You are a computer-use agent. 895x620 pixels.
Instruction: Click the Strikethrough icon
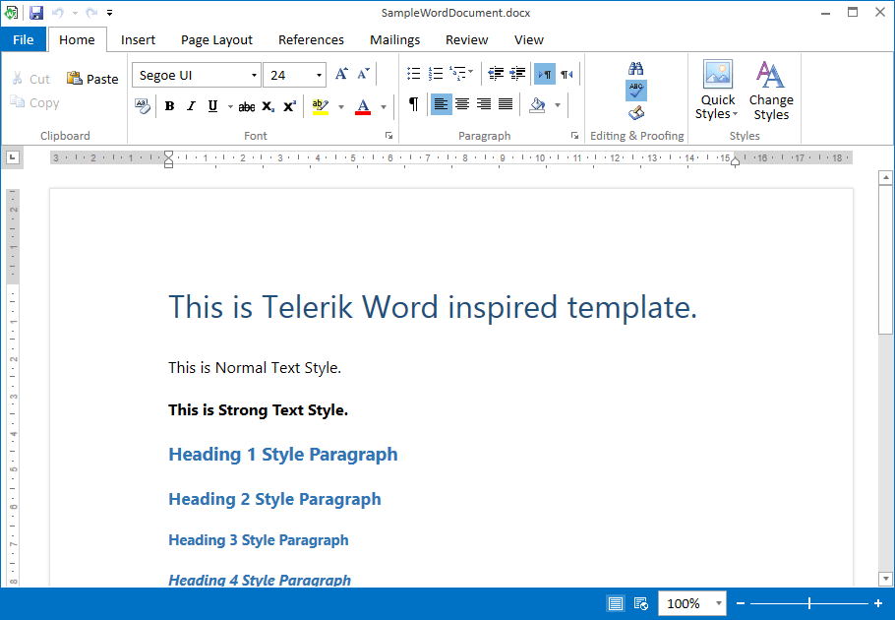[246, 105]
